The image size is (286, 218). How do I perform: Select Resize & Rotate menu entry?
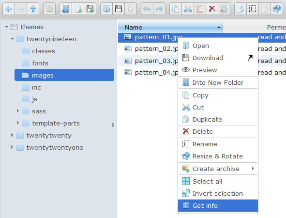click(x=218, y=156)
